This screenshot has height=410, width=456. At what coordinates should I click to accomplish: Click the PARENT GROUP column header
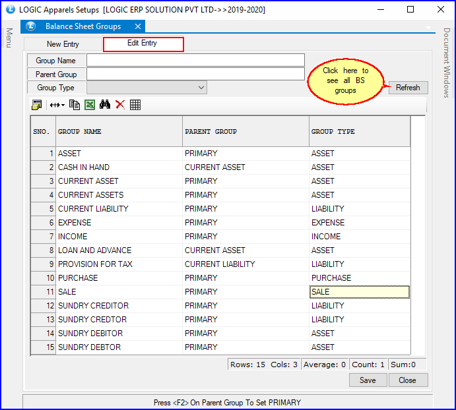245,131
